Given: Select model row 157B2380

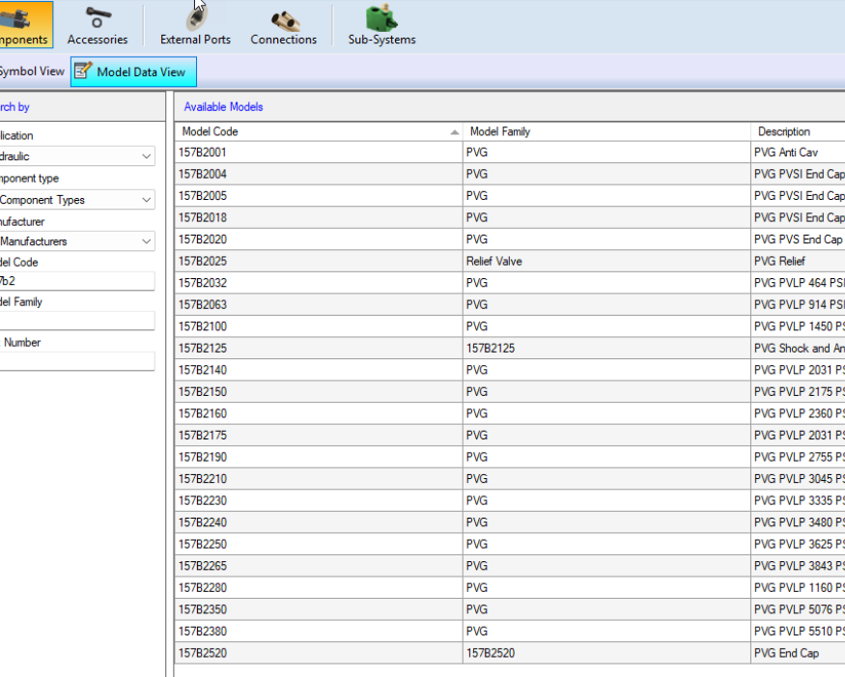Looking at the screenshot, I should tap(510, 632).
